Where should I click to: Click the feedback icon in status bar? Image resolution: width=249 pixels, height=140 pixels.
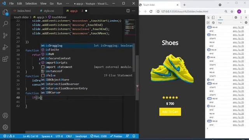(127, 136)
